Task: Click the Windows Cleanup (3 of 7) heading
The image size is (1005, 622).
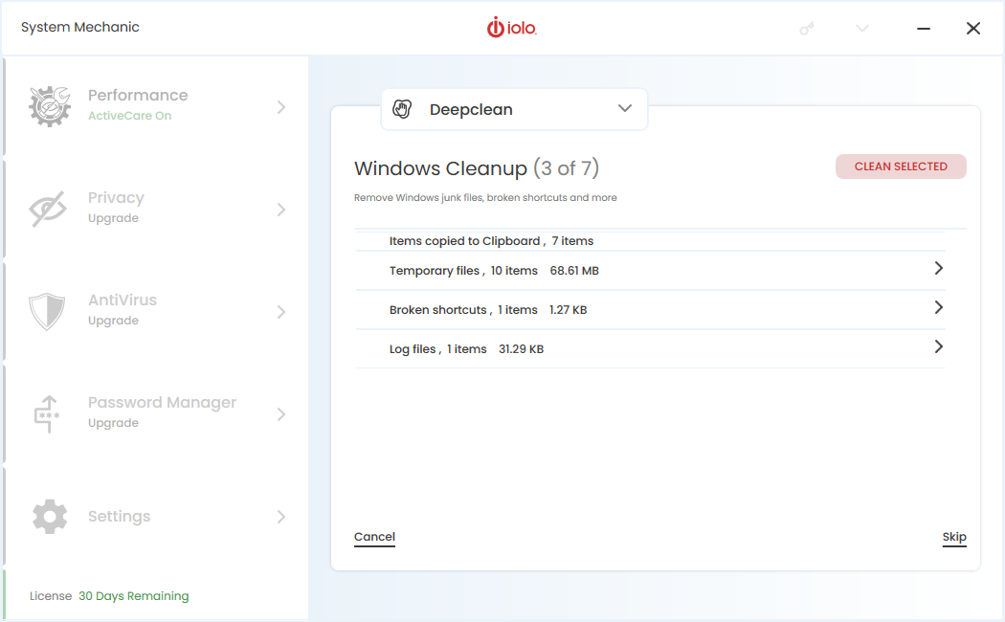Action: click(x=477, y=167)
